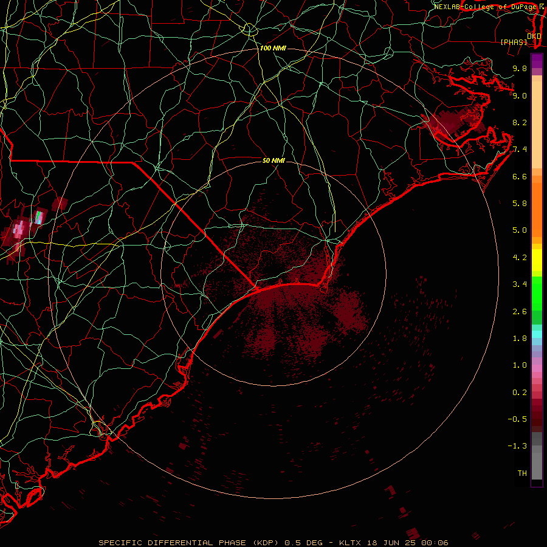The image size is (547, 547).
Task: Click the -0.5 value on the color scale
Action: 517,419
